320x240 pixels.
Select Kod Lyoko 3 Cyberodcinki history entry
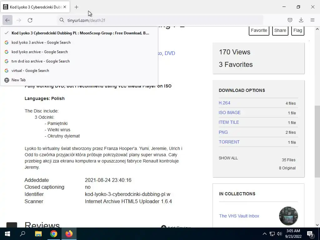pyautogui.click(x=79, y=33)
